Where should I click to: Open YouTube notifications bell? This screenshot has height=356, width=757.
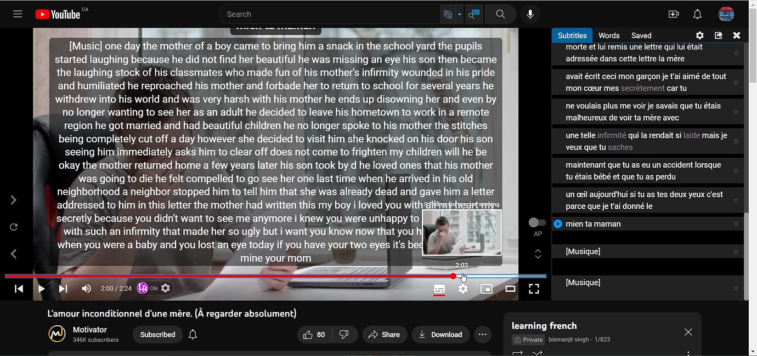pyautogui.click(x=696, y=14)
